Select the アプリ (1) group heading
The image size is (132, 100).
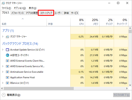(x=8, y=31)
